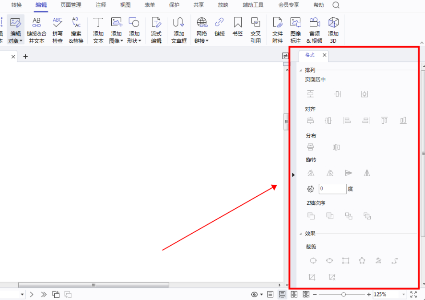This screenshot has height=300, width=425.
Task: Open the 125% zoom level dropdown
Action: (404, 294)
